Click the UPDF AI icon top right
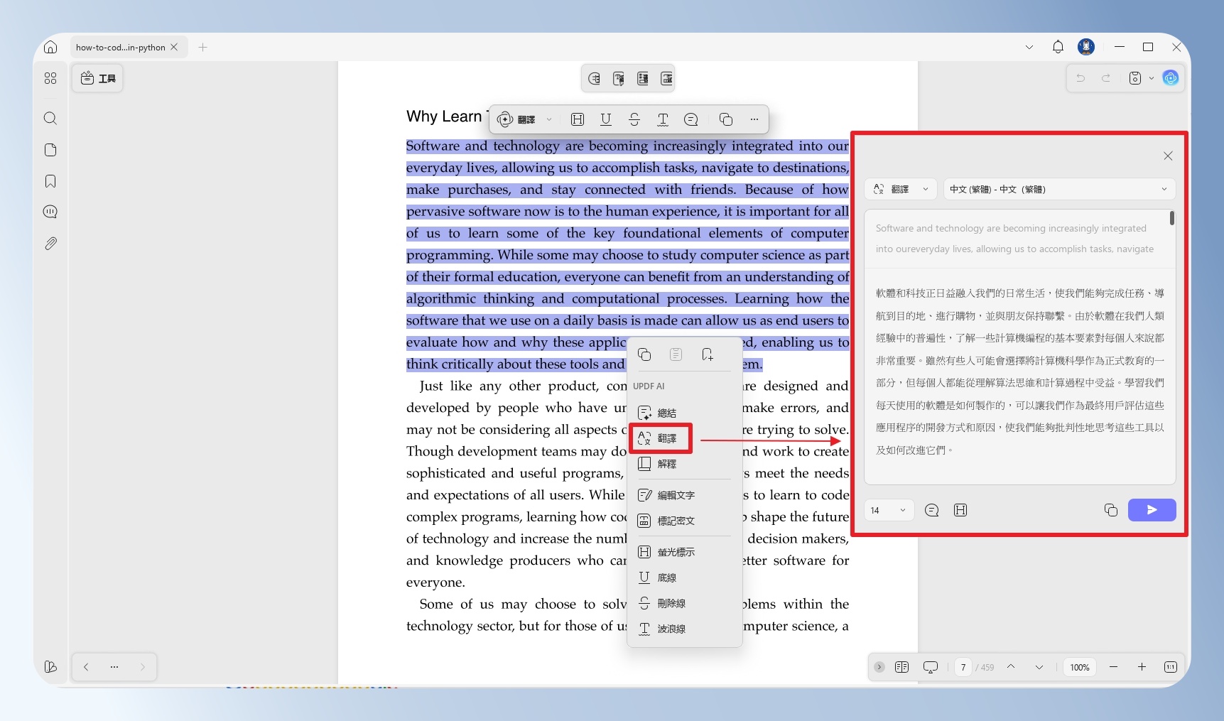Image resolution: width=1224 pixels, height=721 pixels. click(x=1171, y=78)
